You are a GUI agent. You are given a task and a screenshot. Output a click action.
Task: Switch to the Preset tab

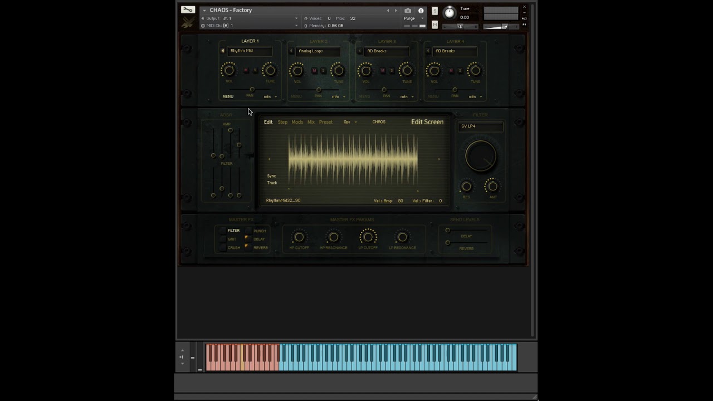click(325, 122)
